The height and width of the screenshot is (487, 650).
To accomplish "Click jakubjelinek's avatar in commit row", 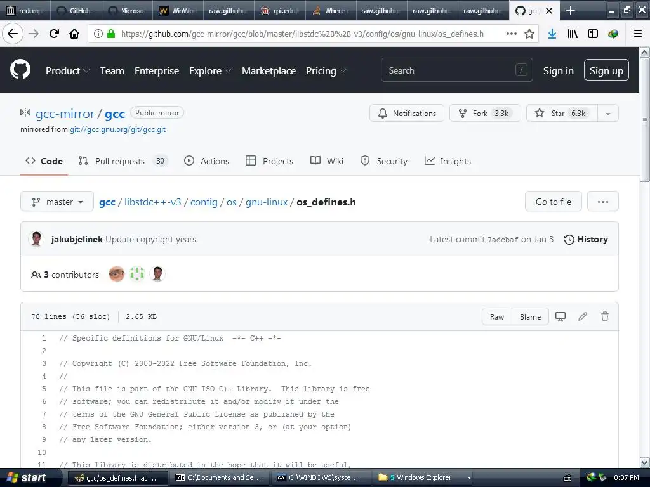I will coord(36,239).
